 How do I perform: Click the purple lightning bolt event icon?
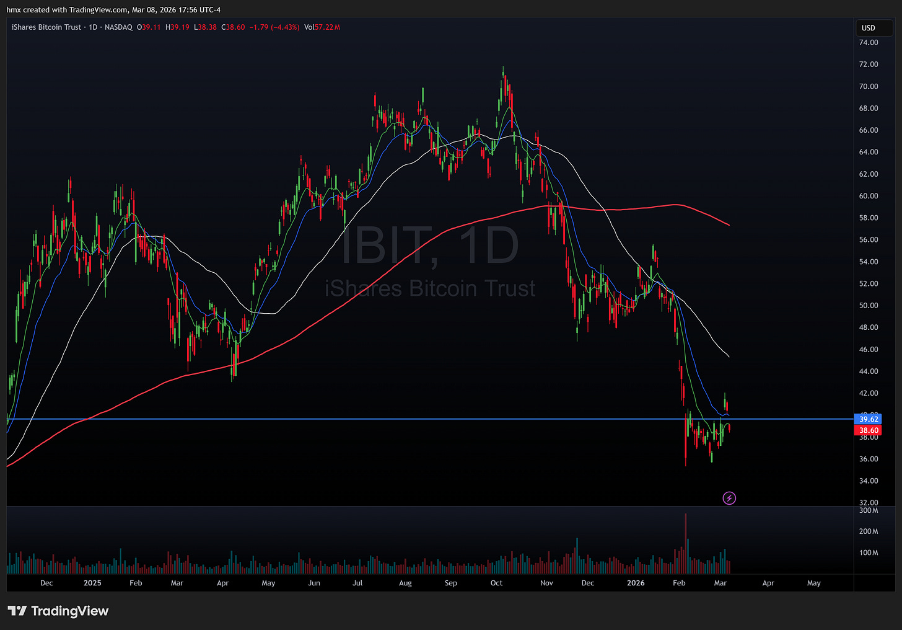[x=729, y=498]
